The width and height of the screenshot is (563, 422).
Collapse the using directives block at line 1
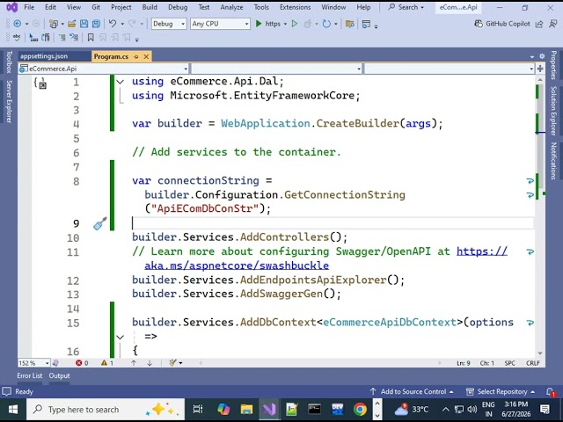tap(121, 82)
